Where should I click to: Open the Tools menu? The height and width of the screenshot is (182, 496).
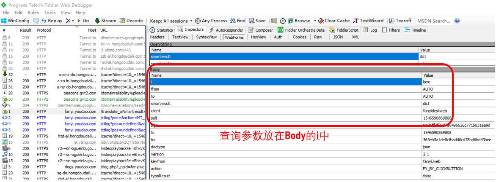50,13
